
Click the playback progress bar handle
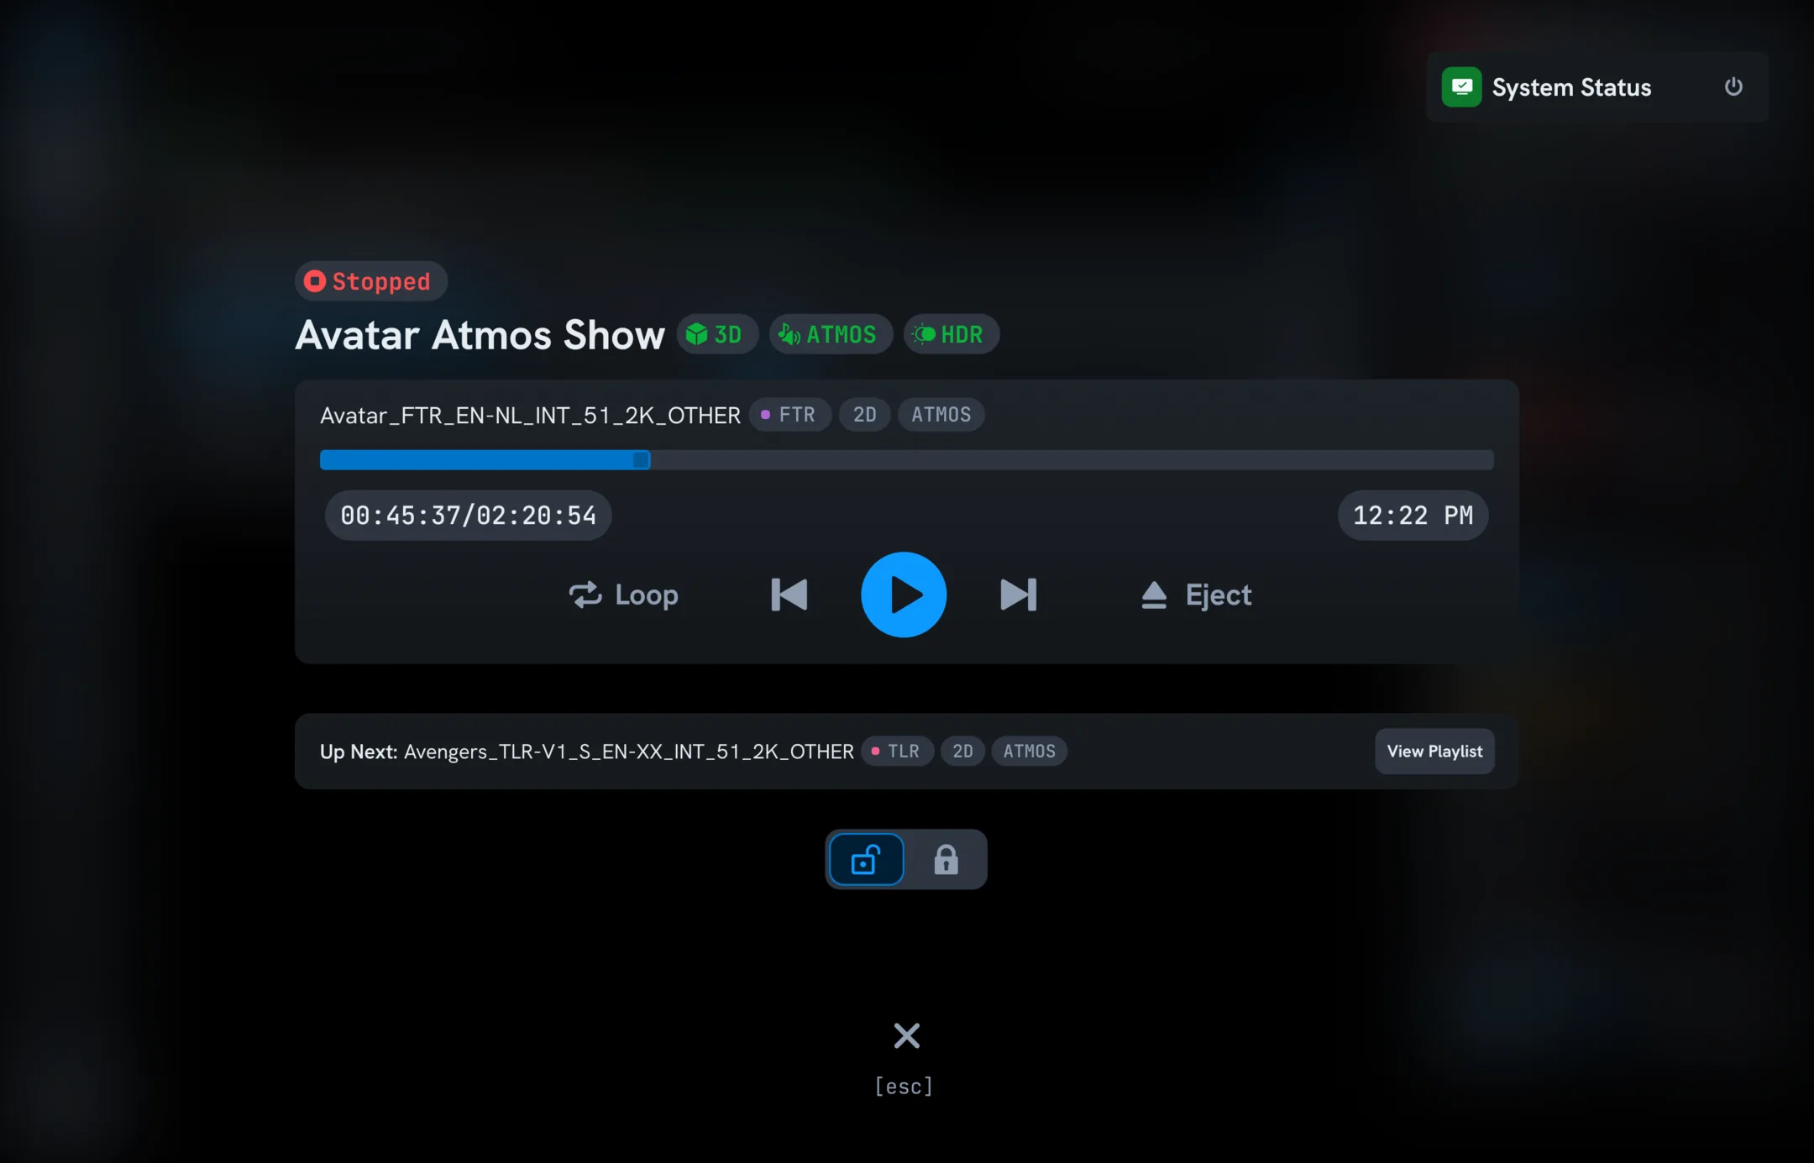point(641,459)
